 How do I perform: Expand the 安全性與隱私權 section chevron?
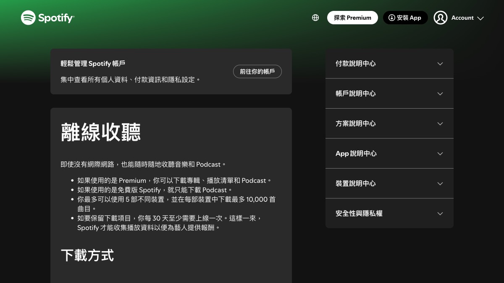click(440, 213)
